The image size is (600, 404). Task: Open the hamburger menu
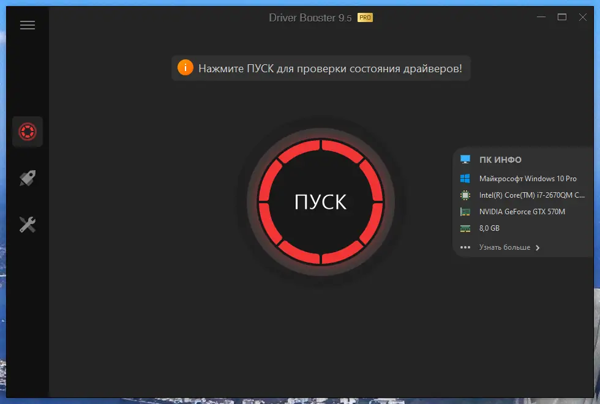[x=28, y=24]
